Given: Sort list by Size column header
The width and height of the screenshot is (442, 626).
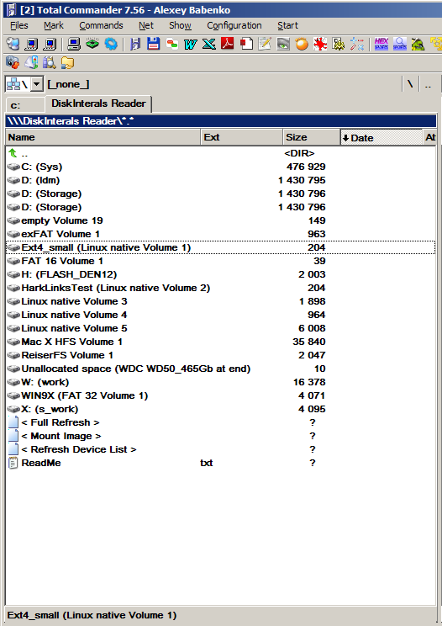Looking at the screenshot, I should click(311, 137).
